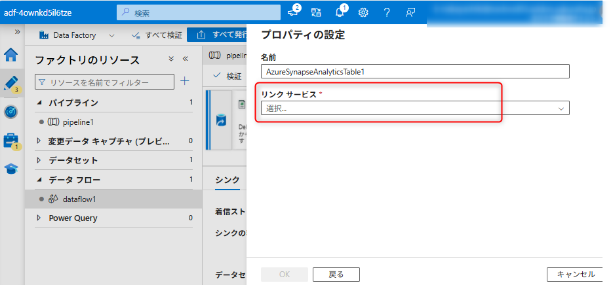This screenshot has width=613, height=285.
Task: Click the disabled OK button
Action: point(285,275)
